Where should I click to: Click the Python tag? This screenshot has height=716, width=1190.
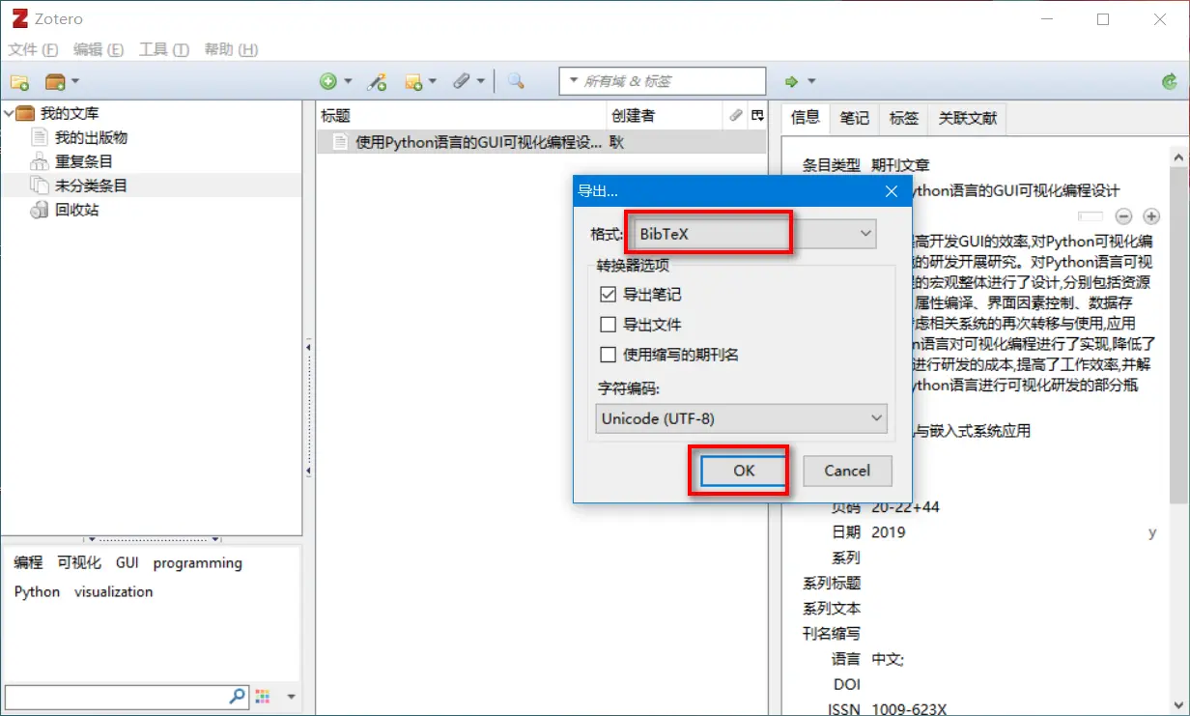click(37, 591)
